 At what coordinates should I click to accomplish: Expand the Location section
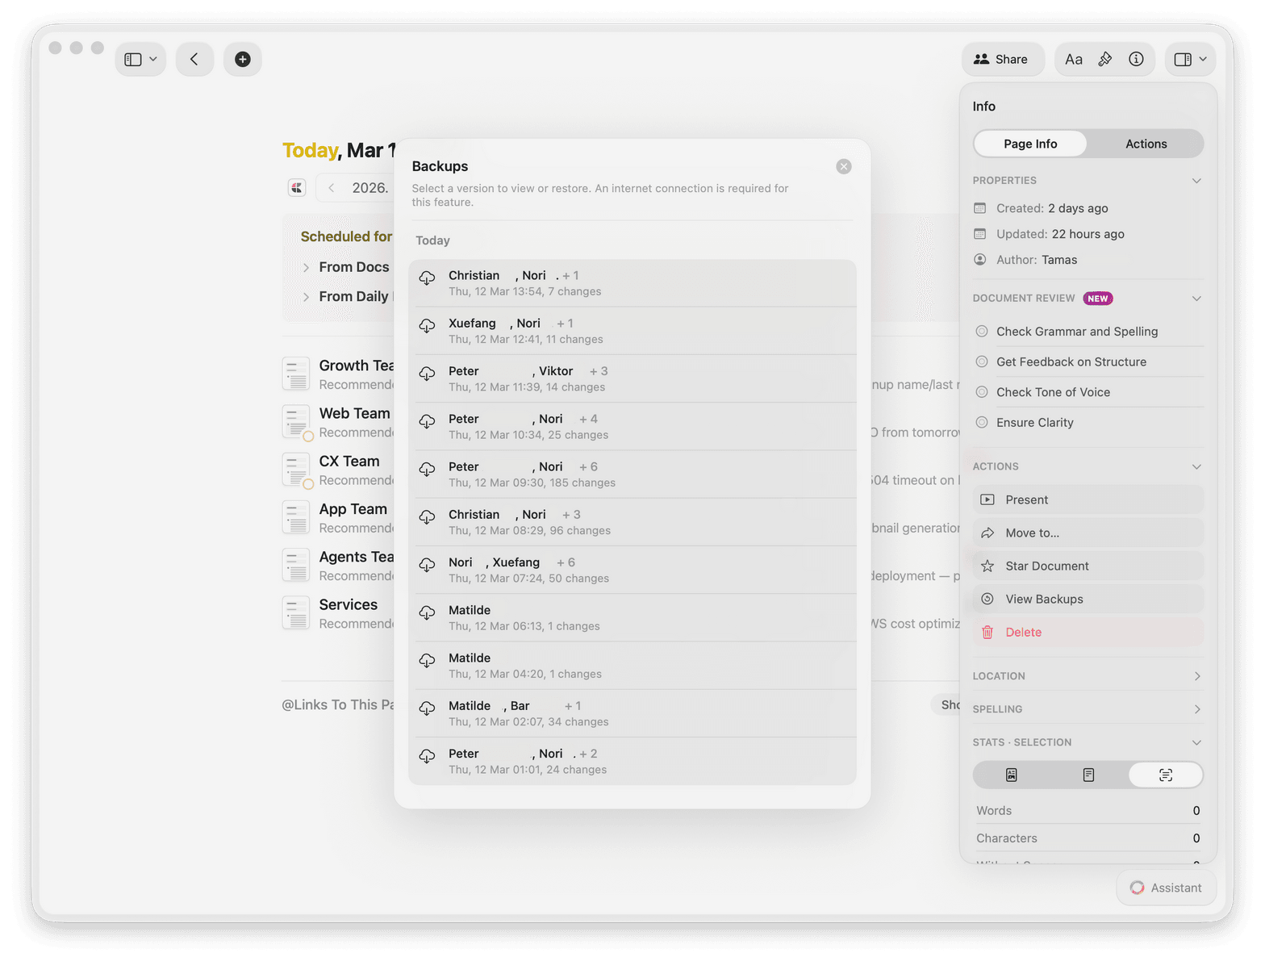pos(1196,676)
